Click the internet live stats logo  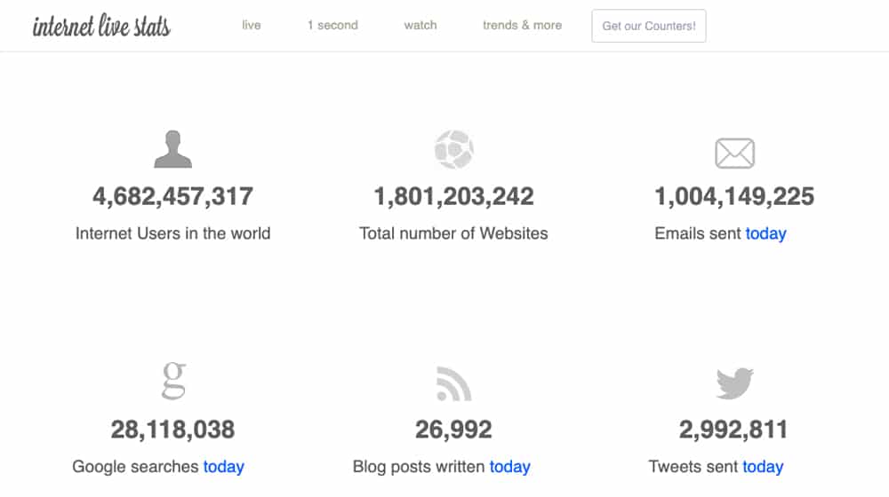point(101,26)
